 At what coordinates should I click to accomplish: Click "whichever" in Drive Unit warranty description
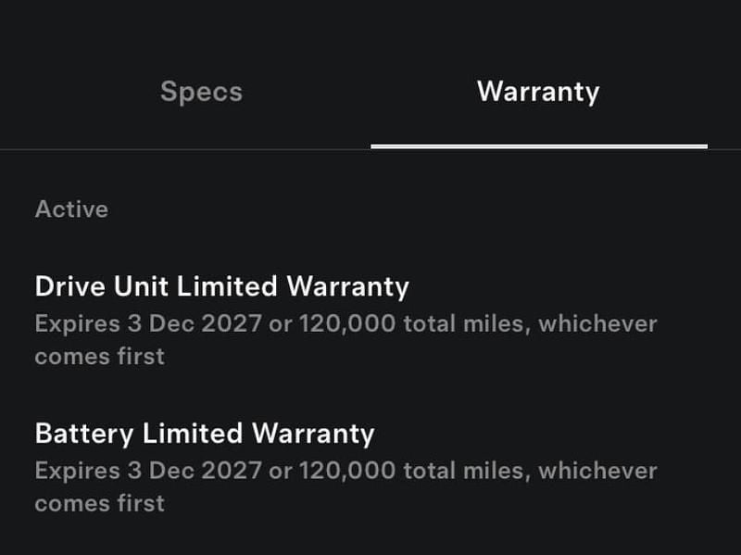[x=597, y=324]
